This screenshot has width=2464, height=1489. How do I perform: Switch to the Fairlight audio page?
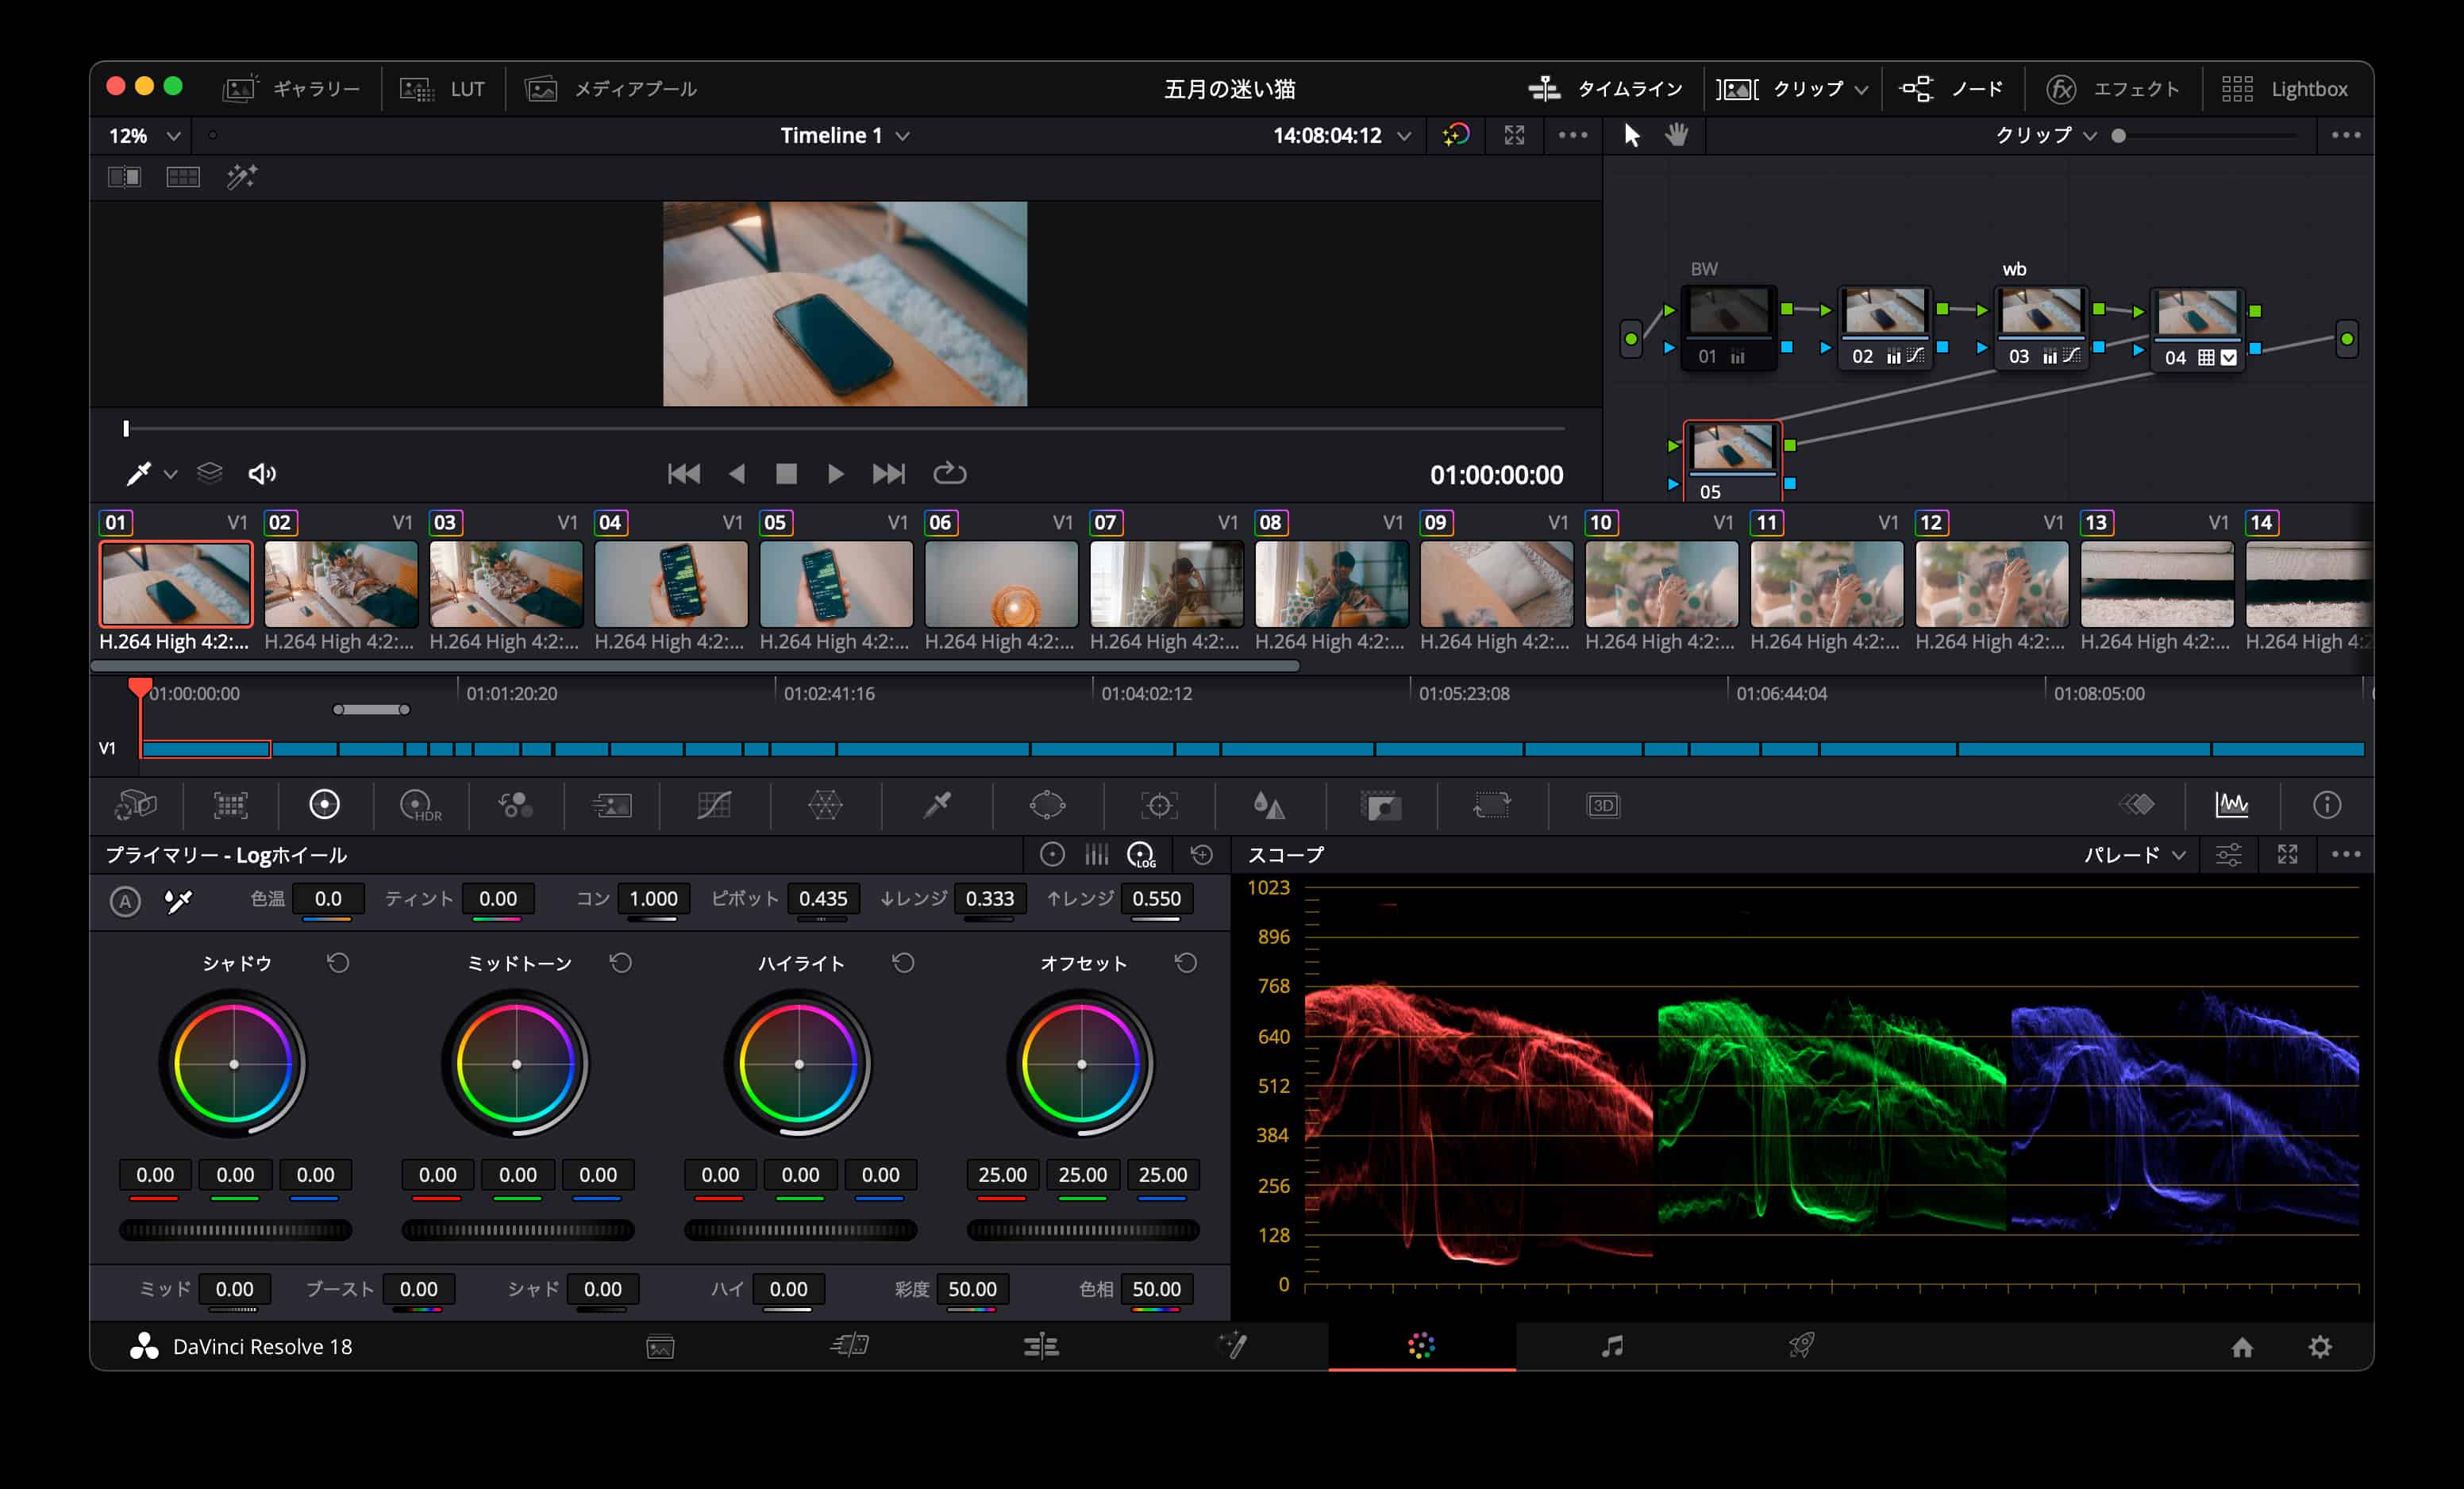click(x=1611, y=1346)
